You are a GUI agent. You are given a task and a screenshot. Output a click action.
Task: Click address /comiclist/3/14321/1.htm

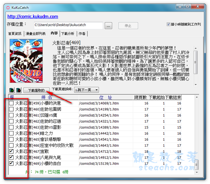(99, 121)
